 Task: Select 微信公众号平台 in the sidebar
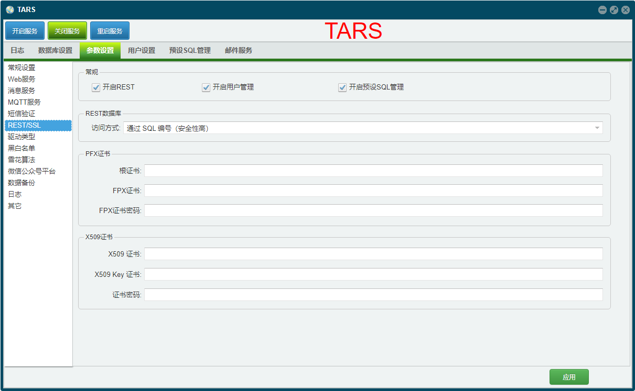pyautogui.click(x=38, y=171)
